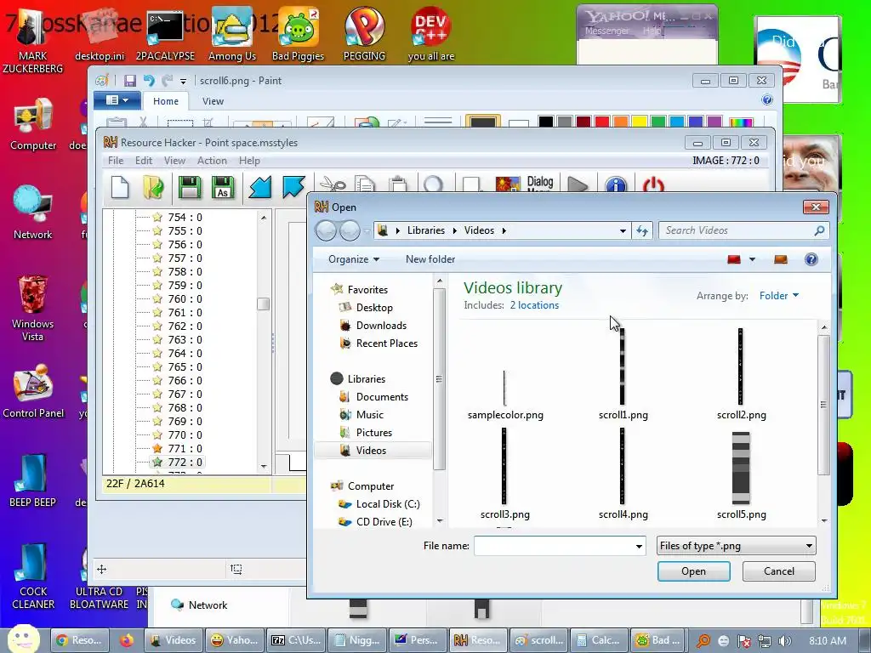The image size is (871, 653).
Task: Show the preview pane in Open dialog
Action: (x=781, y=259)
